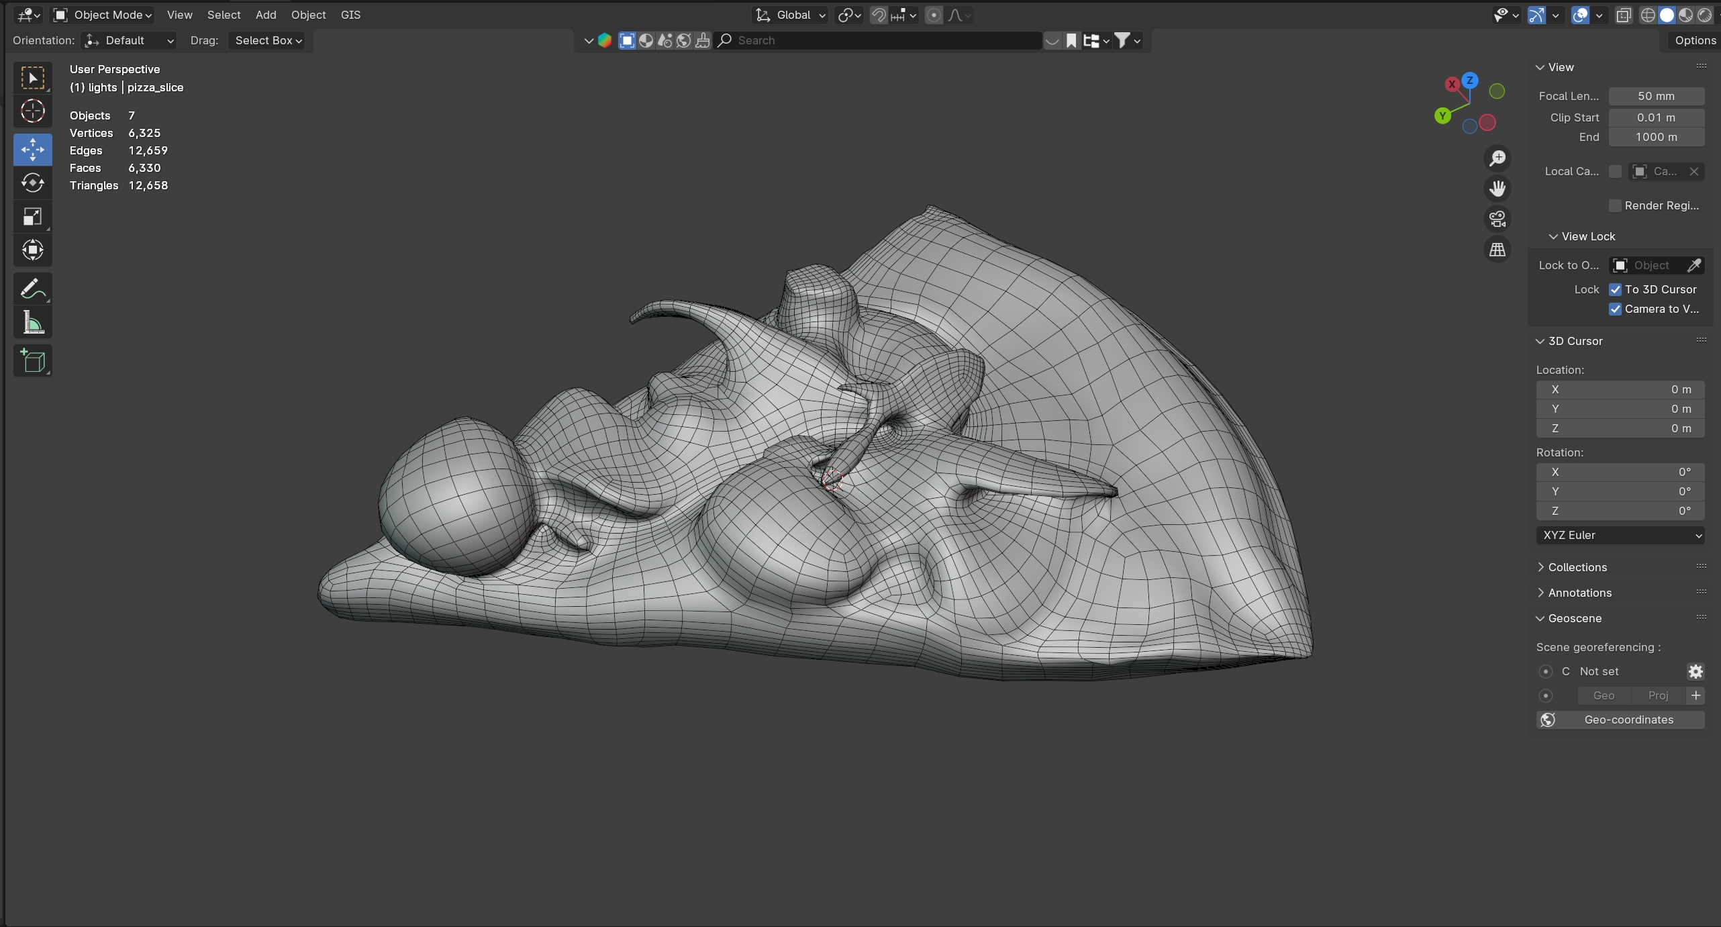1721x927 pixels.
Task: Select the Add Cube tool
Action: pos(32,361)
